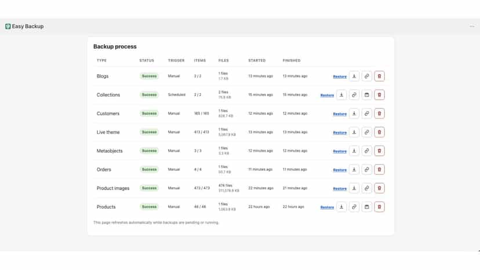The image size is (480, 270).
Task: Delete the Blogs backup
Action: pyautogui.click(x=379, y=76)
